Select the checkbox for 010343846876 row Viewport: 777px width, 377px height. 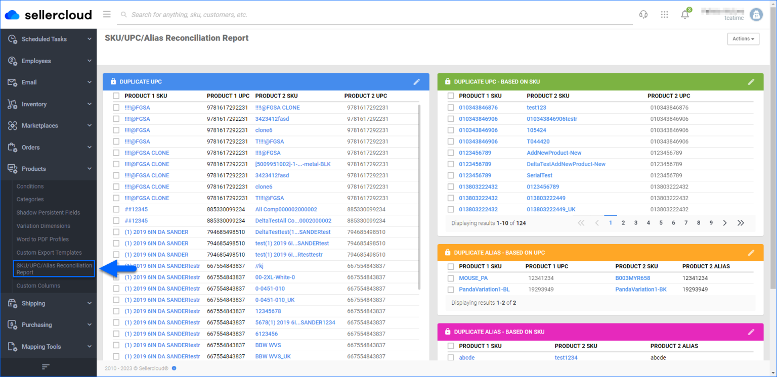pyautogui.click(x=451, y=107)
